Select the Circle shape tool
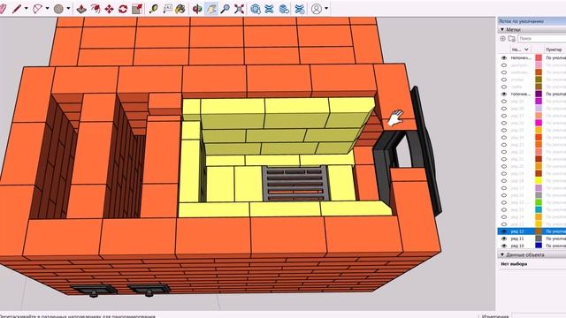This screenshot has width=566, height=318. (58, 9)
